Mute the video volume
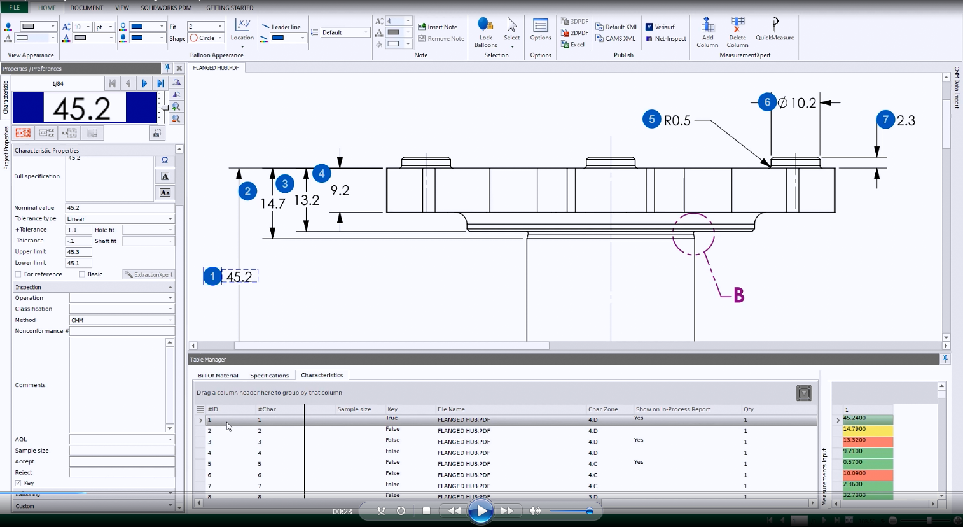963x527 pixels. coord(535,510)
